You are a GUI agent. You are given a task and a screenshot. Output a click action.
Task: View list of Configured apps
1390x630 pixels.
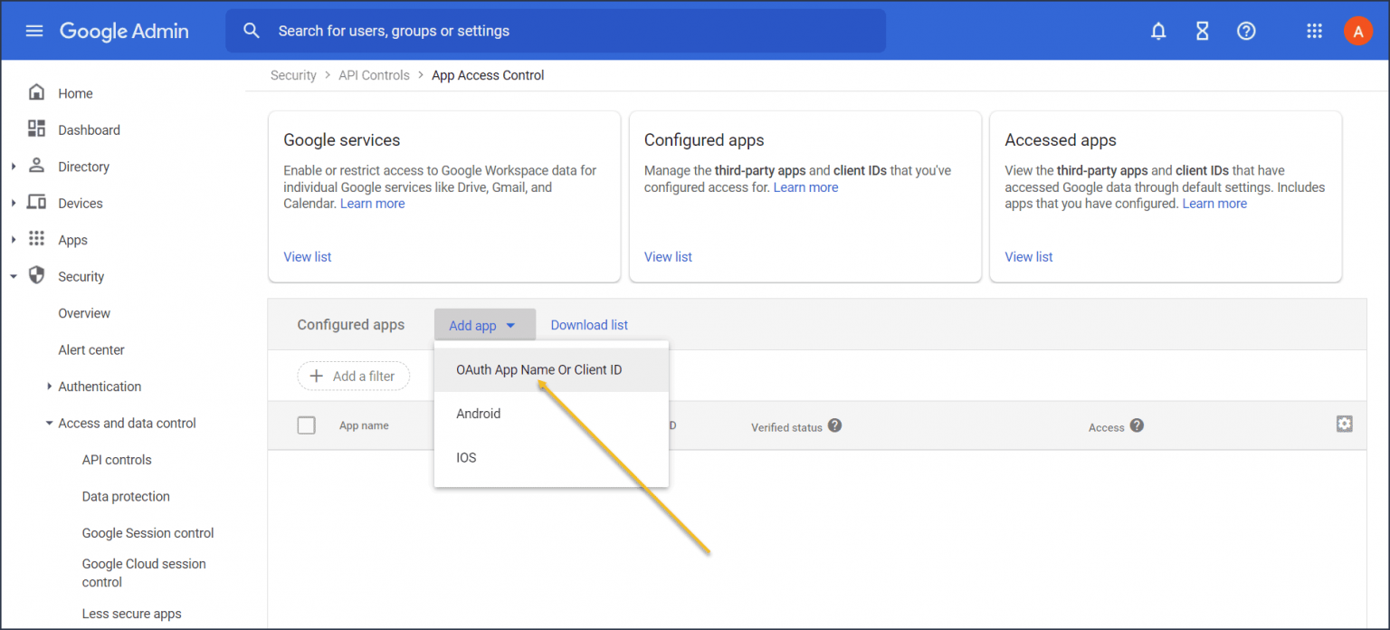pos(668,257)
